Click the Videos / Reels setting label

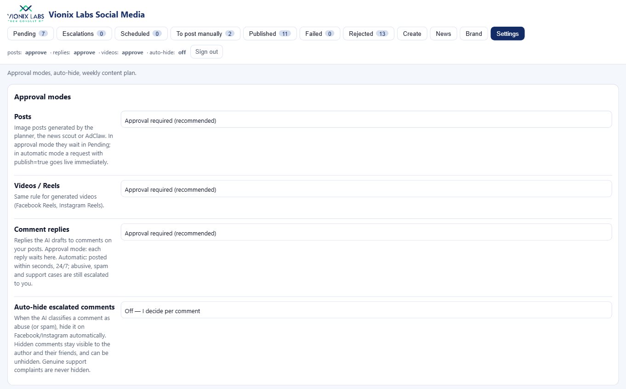tap(37, 186)
